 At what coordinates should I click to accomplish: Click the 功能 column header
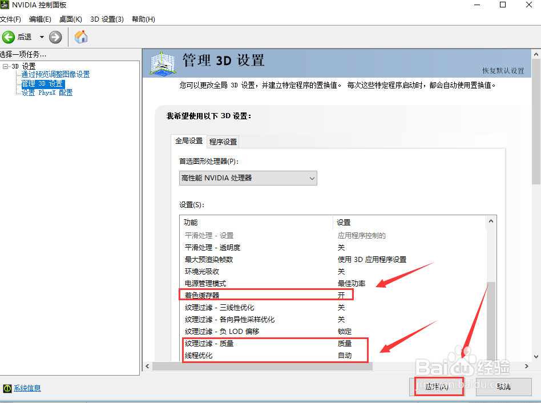(x=256, y=223)
